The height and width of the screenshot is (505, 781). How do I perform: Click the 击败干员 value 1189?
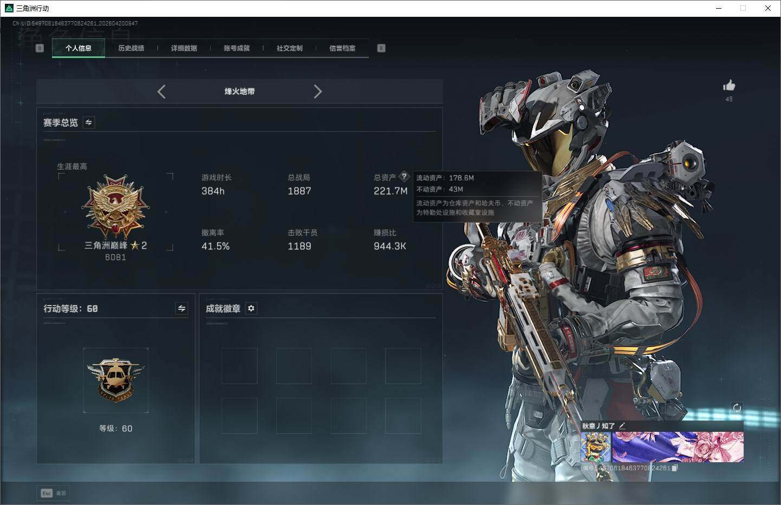(300, 246)
